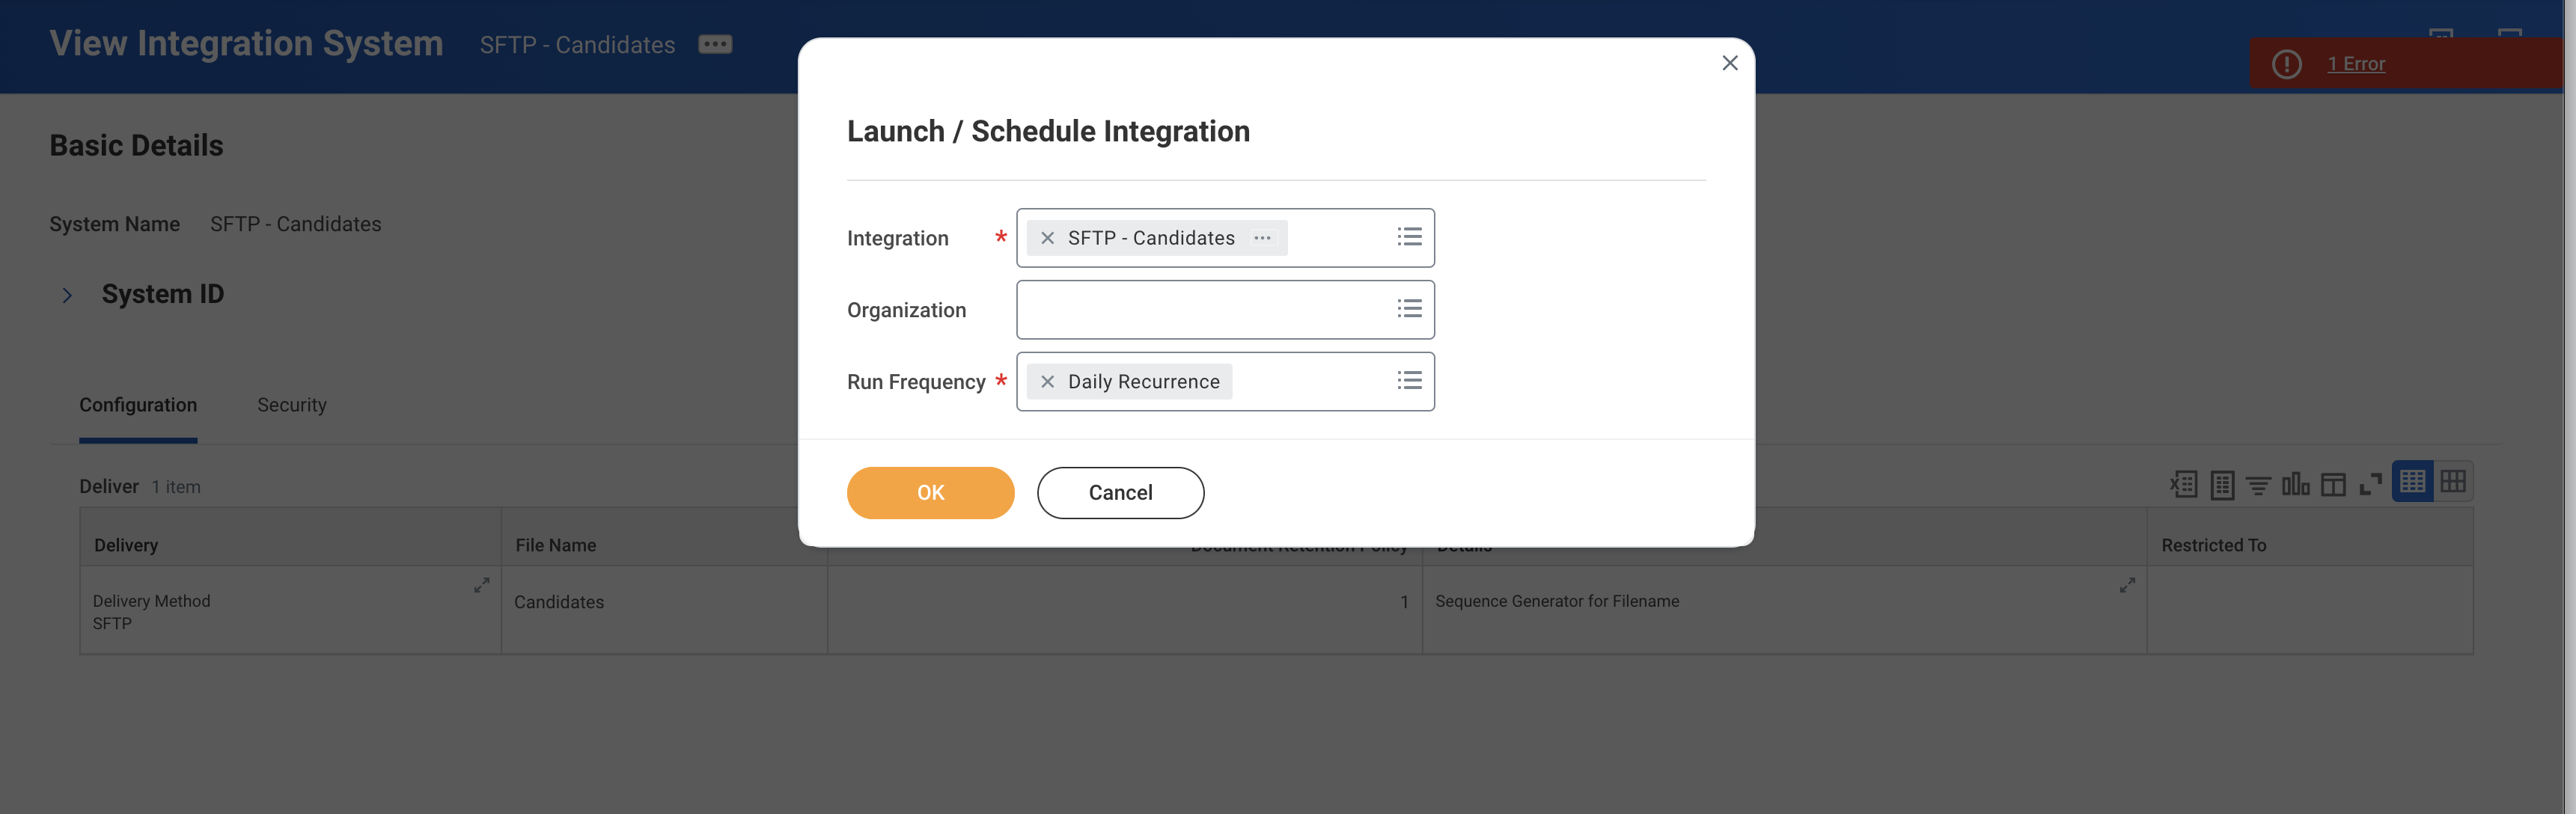
Task: Open Integration prompt list icon
Action: (x=1409, y=237)
